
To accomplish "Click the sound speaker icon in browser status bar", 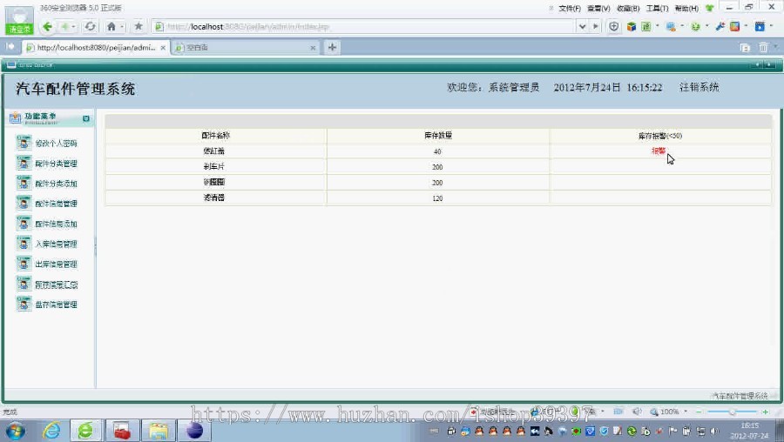I will (x=637, y=412).
